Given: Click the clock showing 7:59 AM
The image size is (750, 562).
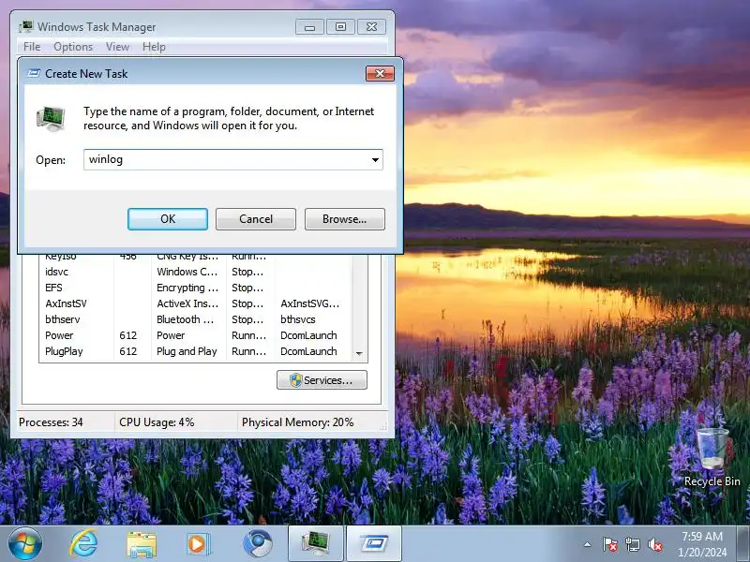Looking at the screenshot, I should [701, 544].
